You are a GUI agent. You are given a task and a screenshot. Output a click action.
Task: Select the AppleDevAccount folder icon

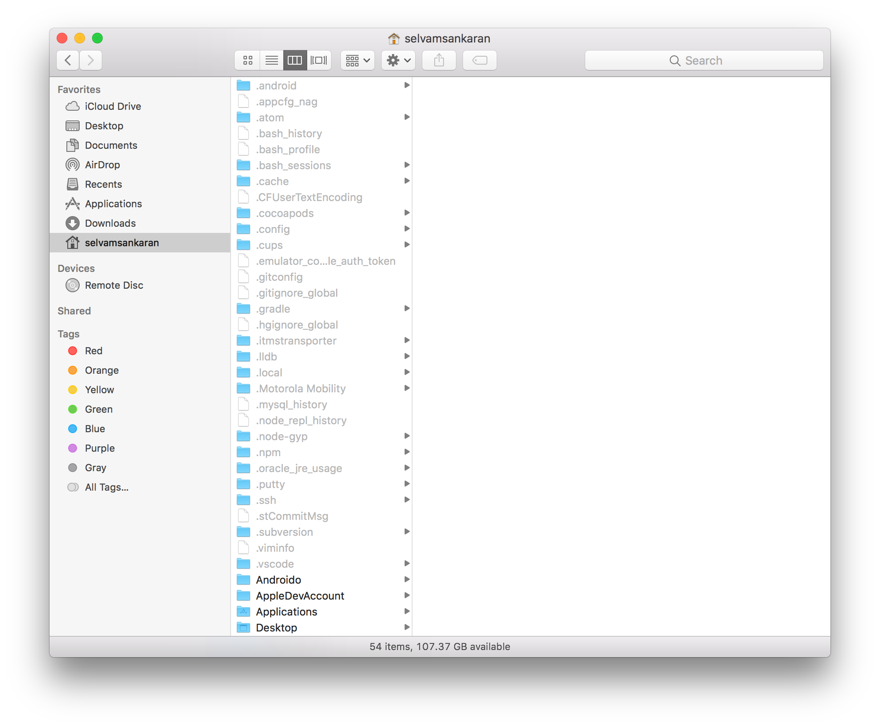click(x=243, y=596)
